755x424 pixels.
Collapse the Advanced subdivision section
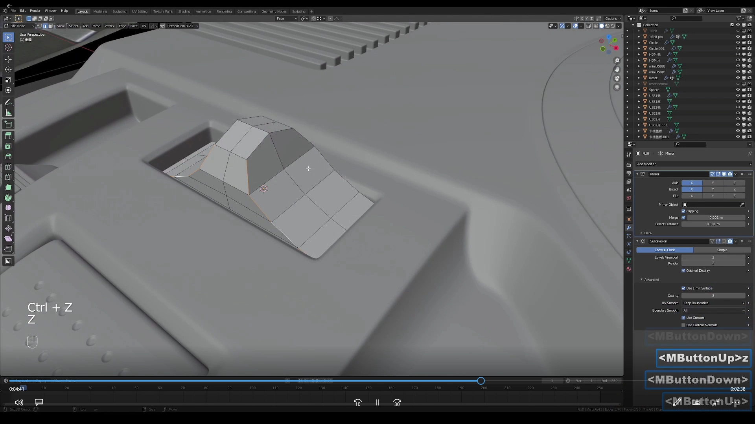651,280
